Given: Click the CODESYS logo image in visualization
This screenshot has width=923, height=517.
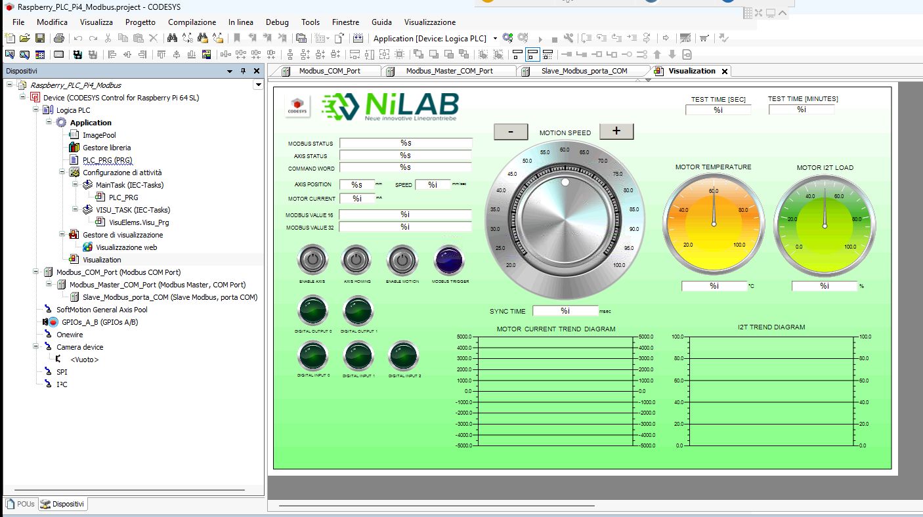Looking at the screenshot, I should pyautogui.click(x=298, y=106).
